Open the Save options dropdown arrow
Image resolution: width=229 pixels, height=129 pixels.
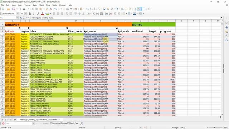tap(16, 9)
